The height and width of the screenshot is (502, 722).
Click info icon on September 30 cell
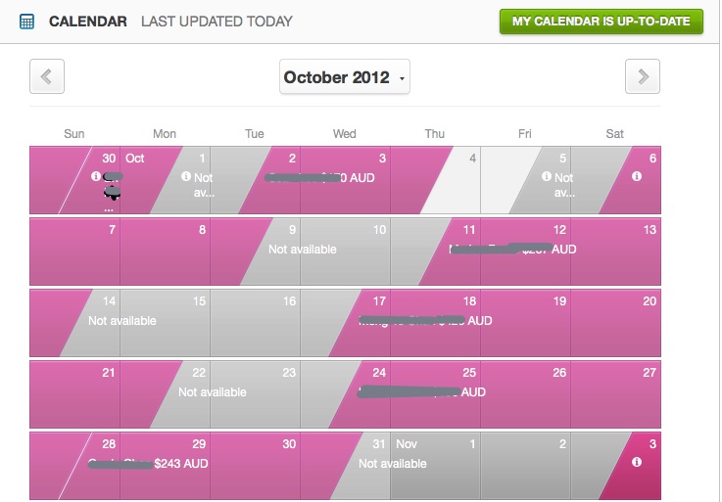click(x=96, y=176)
